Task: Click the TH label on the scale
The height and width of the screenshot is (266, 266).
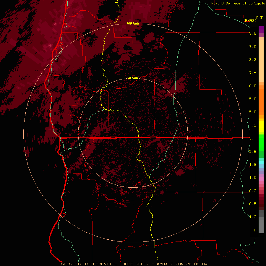Action: [x=254, y=230]
